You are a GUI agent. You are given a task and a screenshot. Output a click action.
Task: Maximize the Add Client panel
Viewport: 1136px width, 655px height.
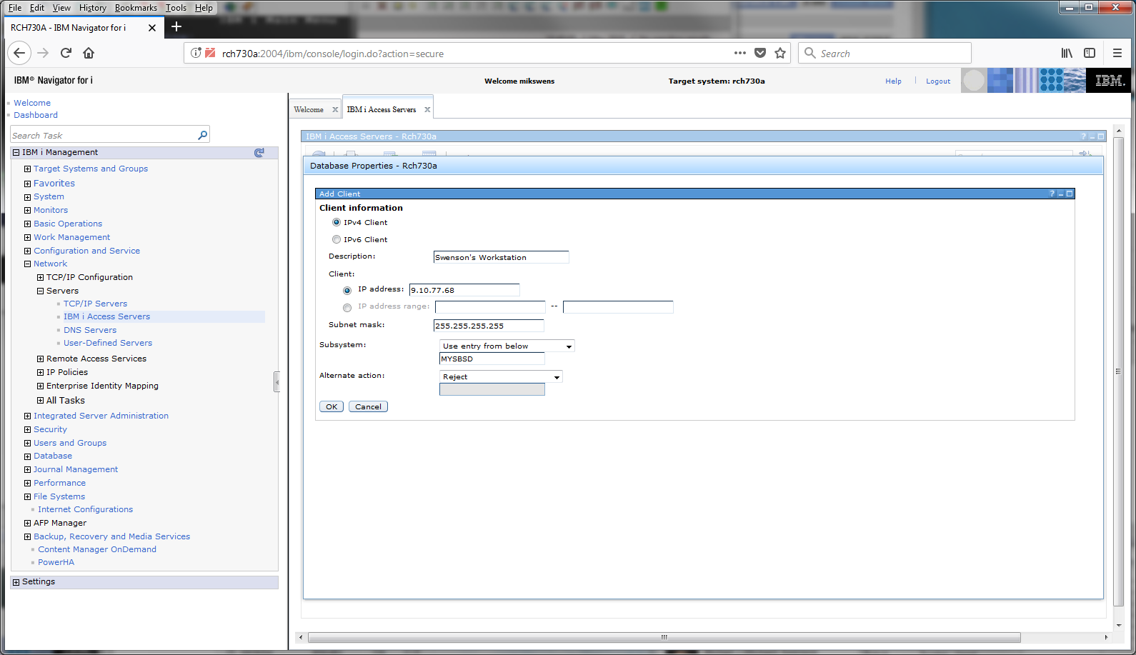(x=1070, y=194)
